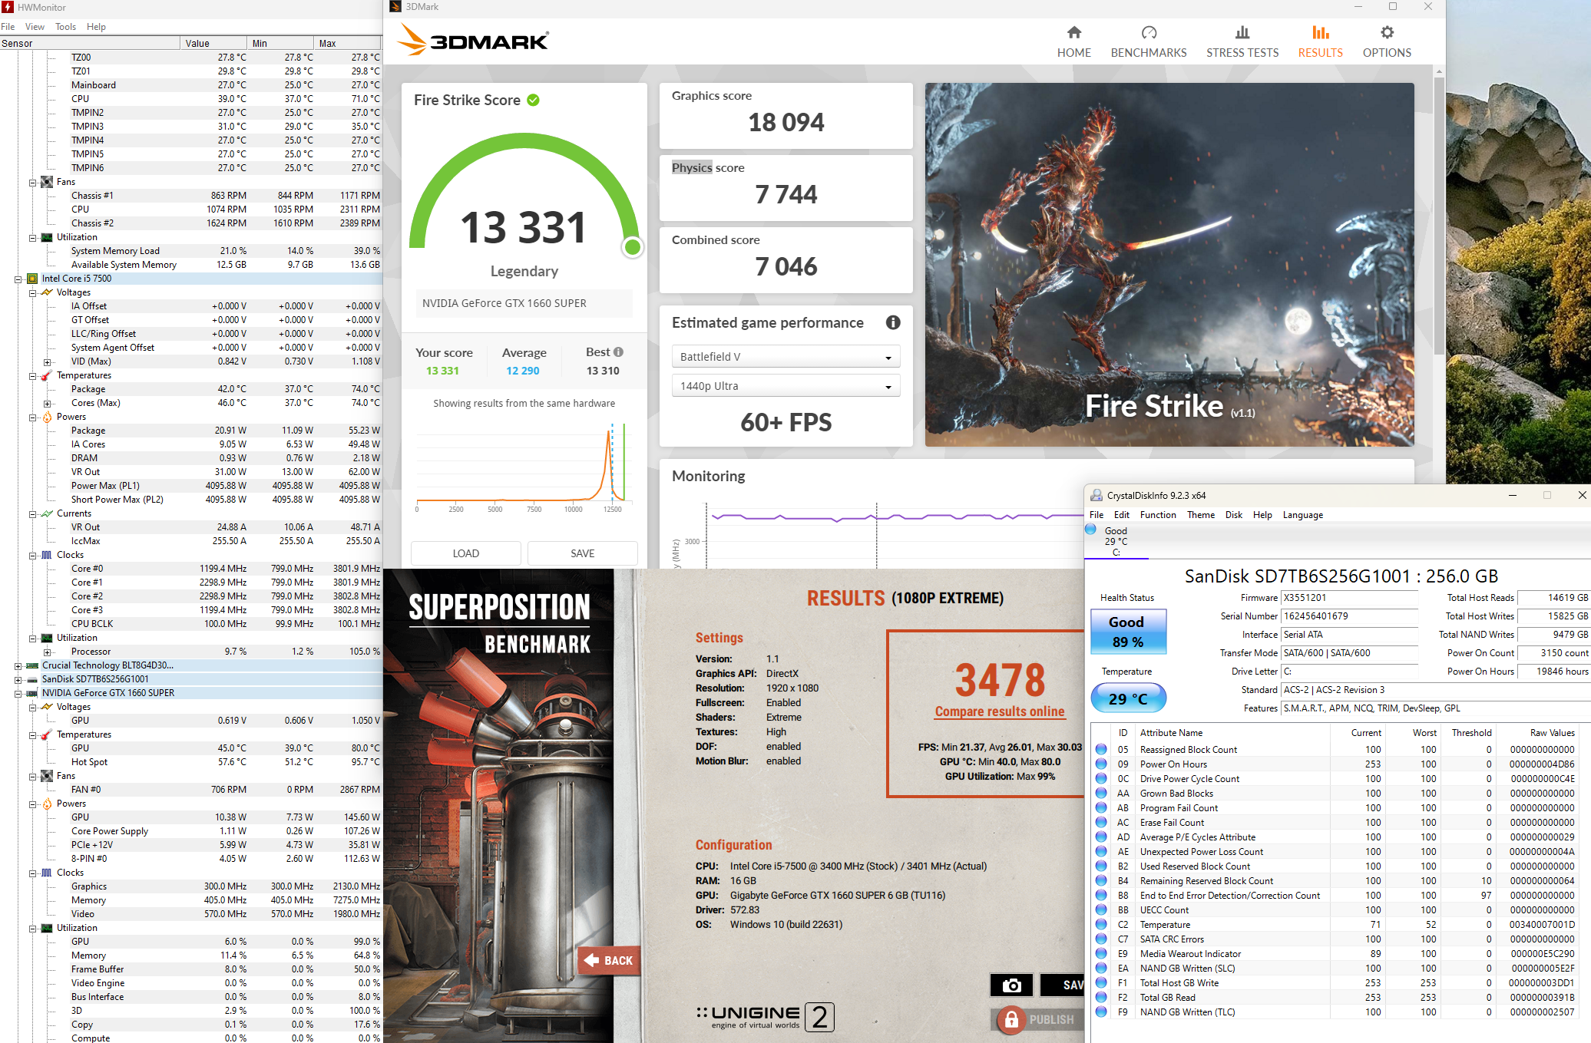Image resolution: width=1591 pixels, height=1043 pixels.
Task: Click the NVIDIA GeForce GTX 1660 SUPER label in 3DMark
Action: (524, 303)
